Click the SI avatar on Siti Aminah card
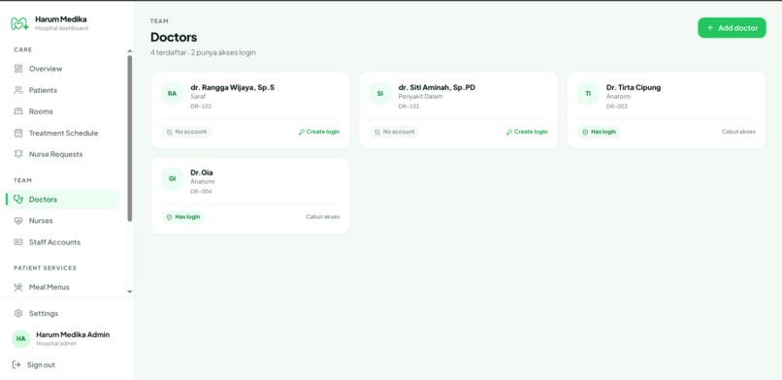This screenshot has width=782, height=380. tap(380, 94)
